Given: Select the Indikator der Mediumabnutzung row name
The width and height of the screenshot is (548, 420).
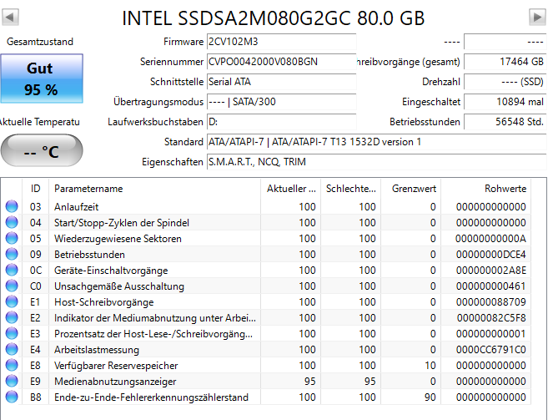Looking at the screenshot, I should (155, 318).
